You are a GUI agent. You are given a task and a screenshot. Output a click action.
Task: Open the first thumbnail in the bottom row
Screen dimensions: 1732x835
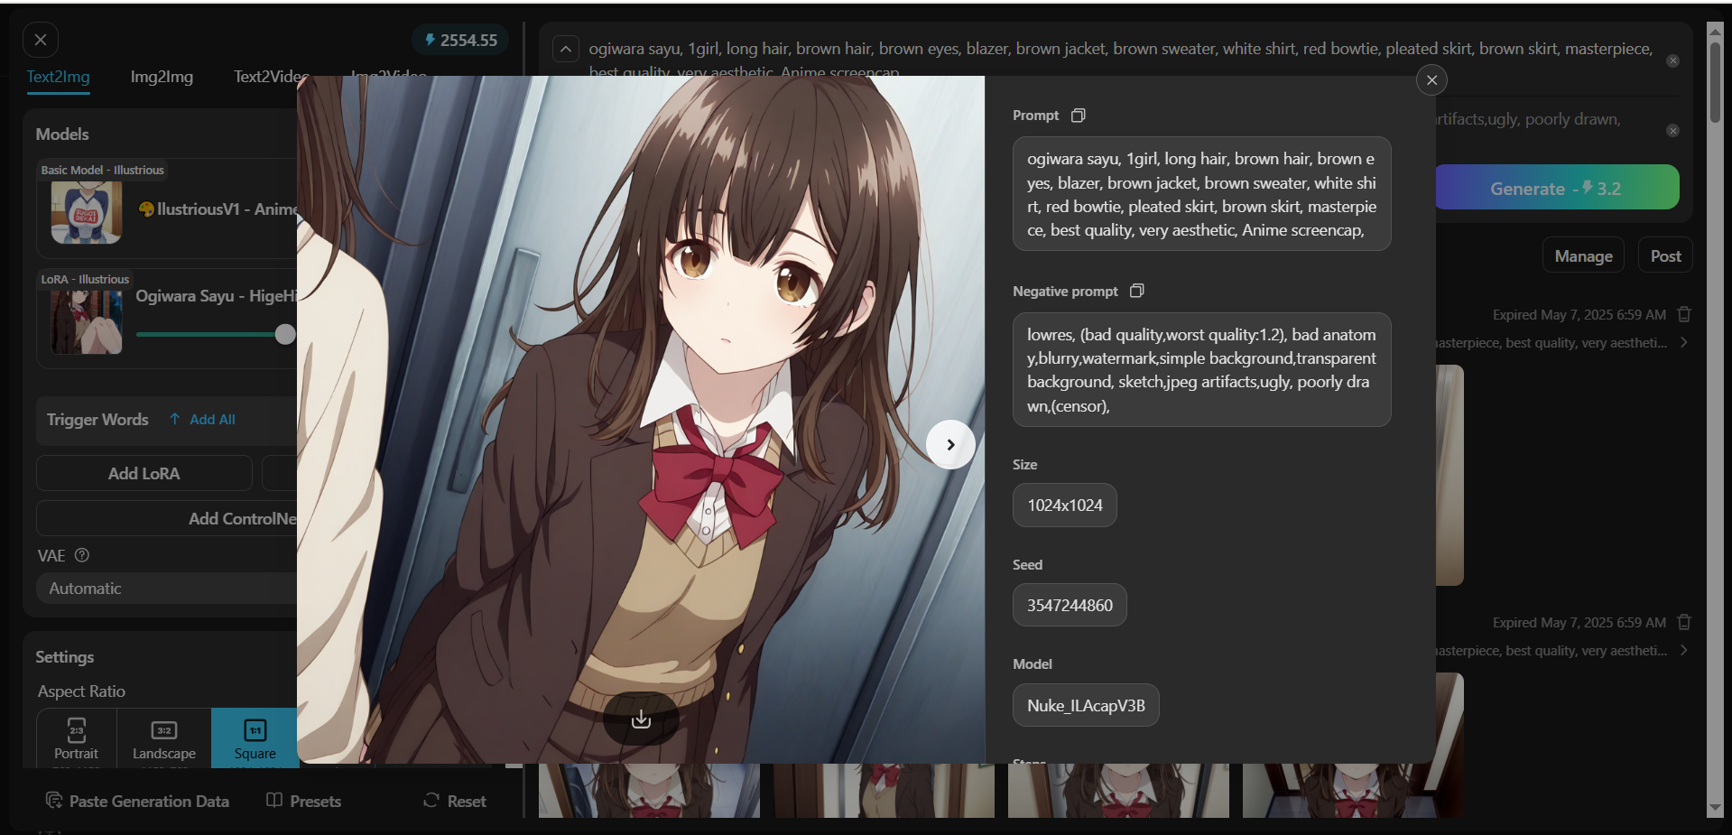649,791
